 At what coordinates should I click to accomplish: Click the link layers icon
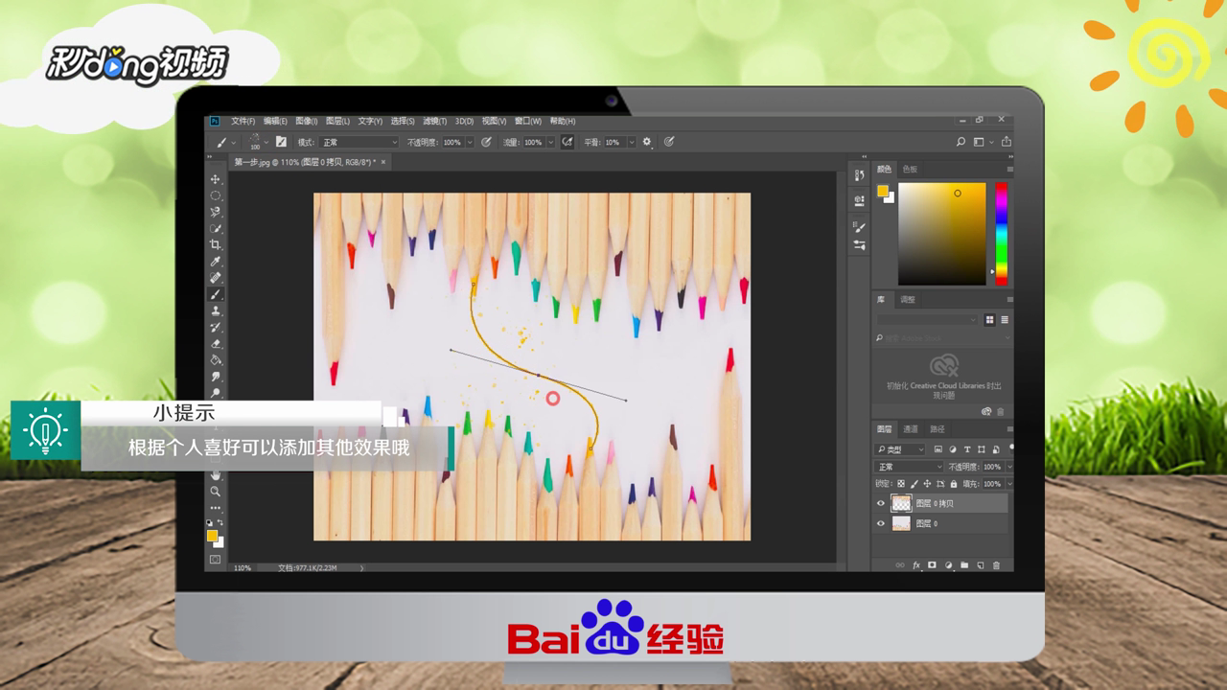point(900,565)
